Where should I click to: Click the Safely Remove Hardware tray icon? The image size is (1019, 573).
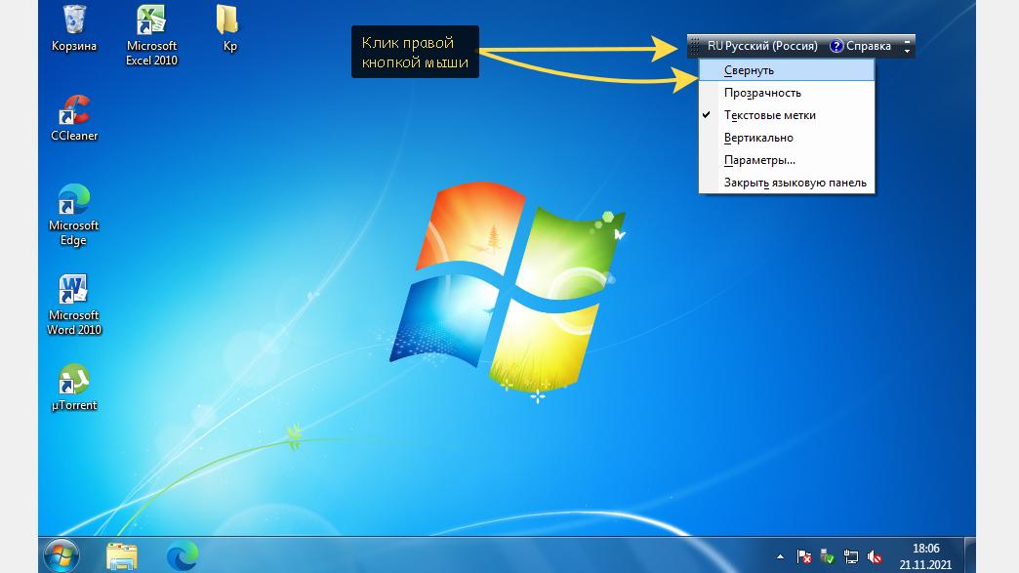click(827, 556)
